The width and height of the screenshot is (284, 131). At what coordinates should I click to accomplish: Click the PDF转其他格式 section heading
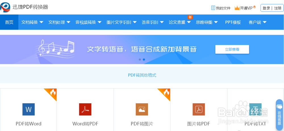142,75
